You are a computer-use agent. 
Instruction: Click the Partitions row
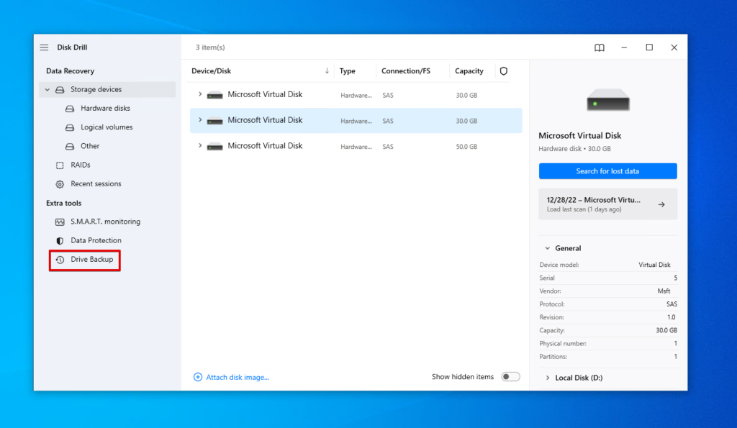point(608,357)
